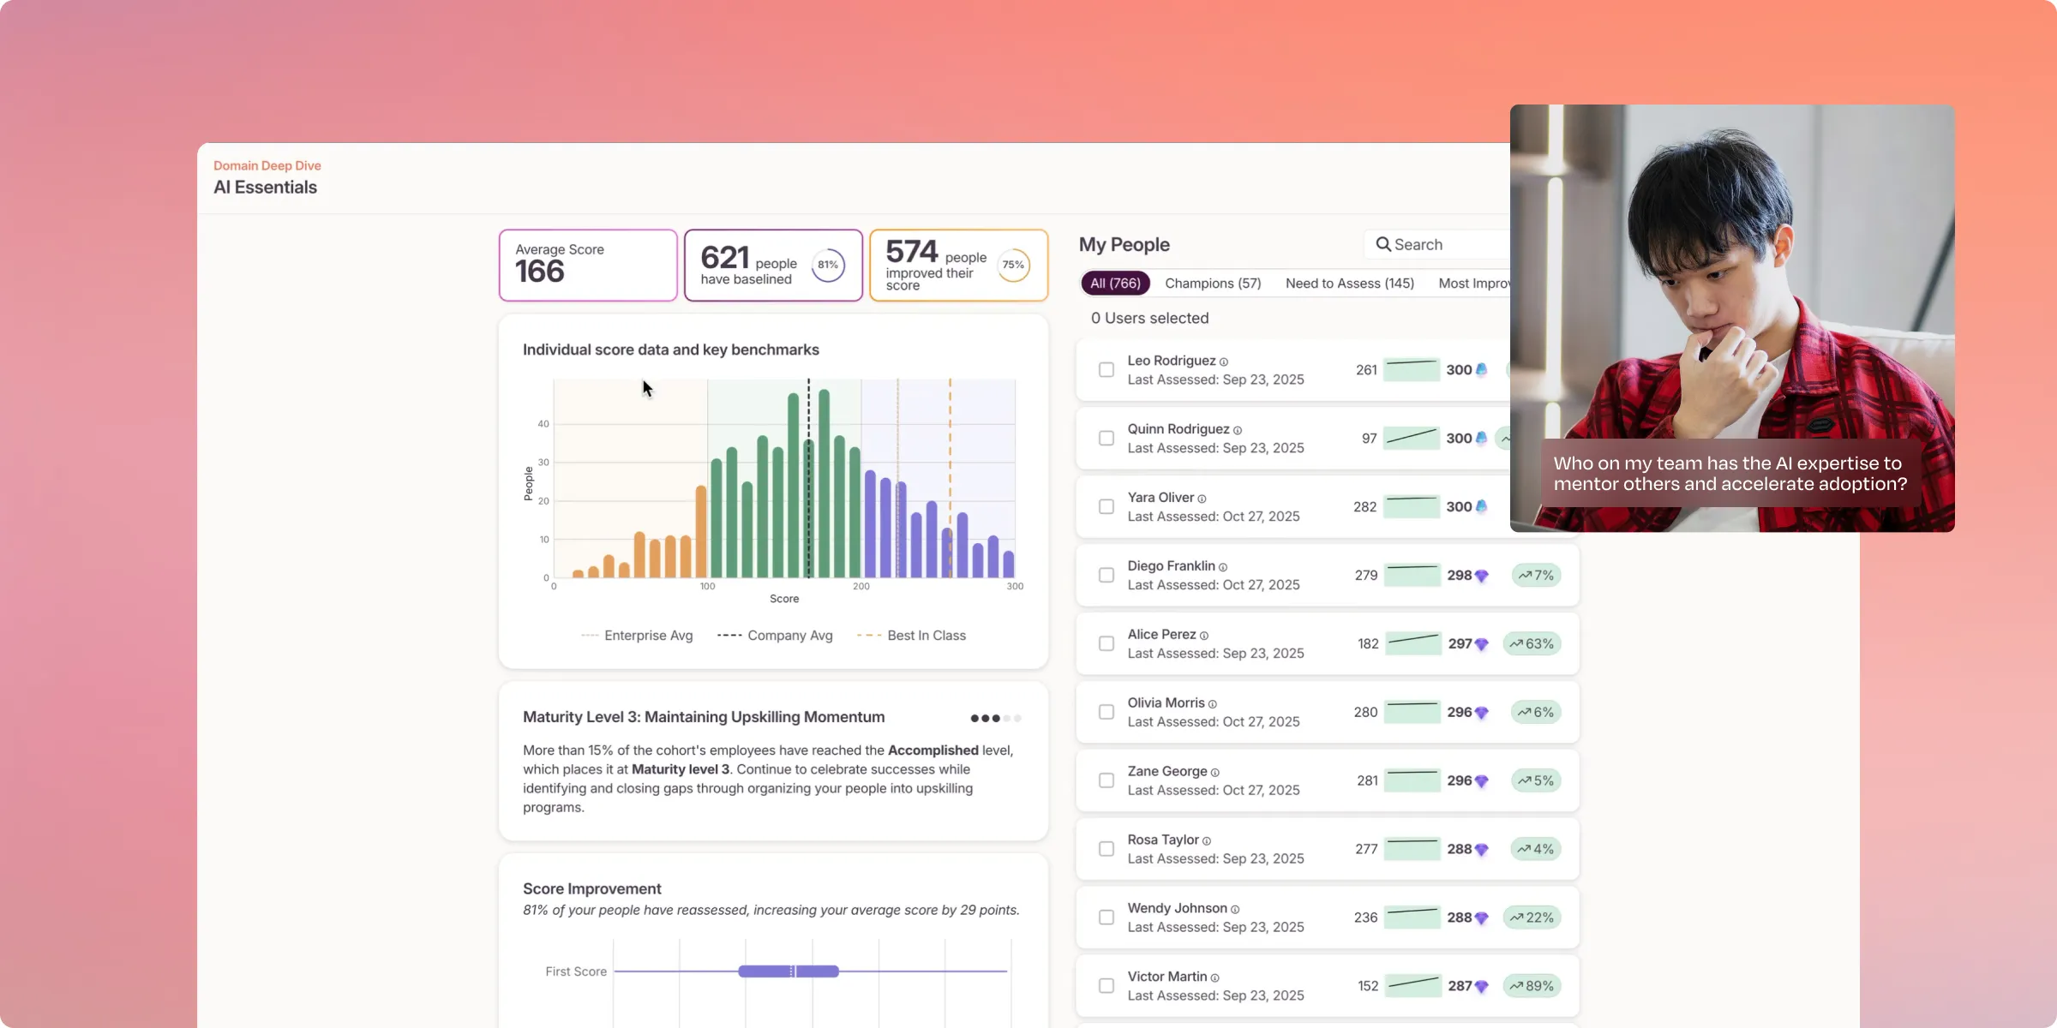The image size is (2057, 1028).
Task: Switch to the Champions (57) tab
Action: pyautogui.click(x=1213, y=283)
